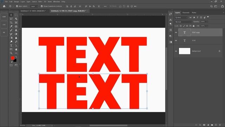Open the Image menu
This screenshot has height=127, width=225.
(x=17, y=1)
